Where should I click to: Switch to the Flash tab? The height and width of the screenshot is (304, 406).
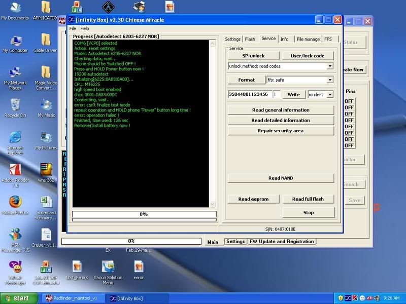[250, 39]
